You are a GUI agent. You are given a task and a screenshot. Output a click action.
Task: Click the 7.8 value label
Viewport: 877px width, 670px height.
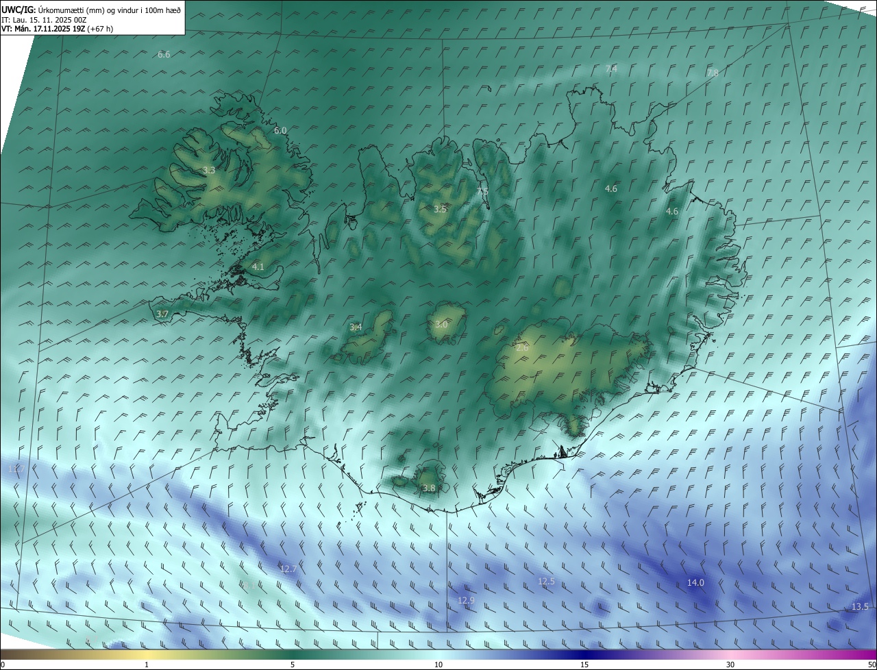pyautogui.click(x=713, y=73)
